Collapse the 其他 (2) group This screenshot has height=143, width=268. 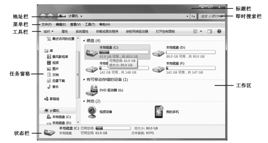pyautogui.click(x=84, y=101)
